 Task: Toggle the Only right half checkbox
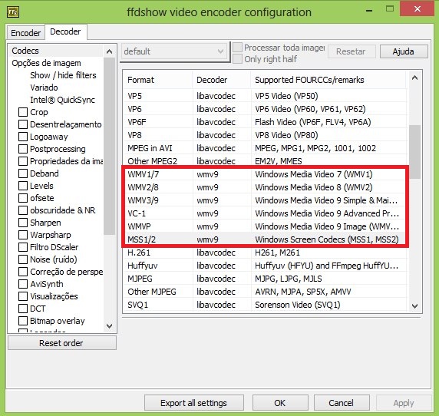[x=237, y=59]
